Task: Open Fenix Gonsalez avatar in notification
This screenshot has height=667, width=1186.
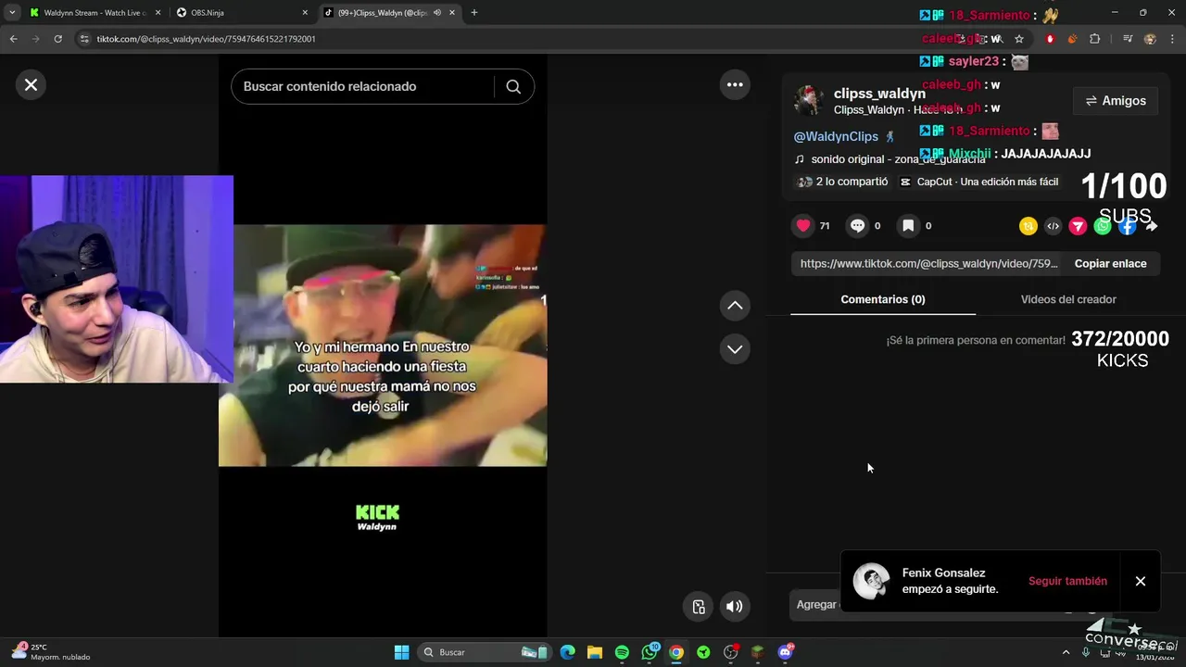Action: click(x=871, y=581)
